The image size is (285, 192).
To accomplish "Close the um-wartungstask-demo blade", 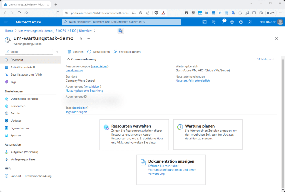I will point(276,38).
